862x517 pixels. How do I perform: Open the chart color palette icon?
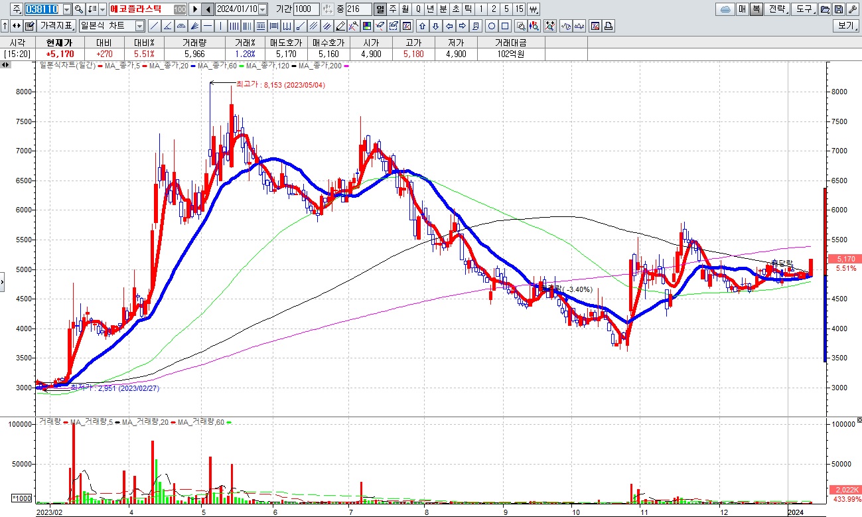tap(366, 26)
